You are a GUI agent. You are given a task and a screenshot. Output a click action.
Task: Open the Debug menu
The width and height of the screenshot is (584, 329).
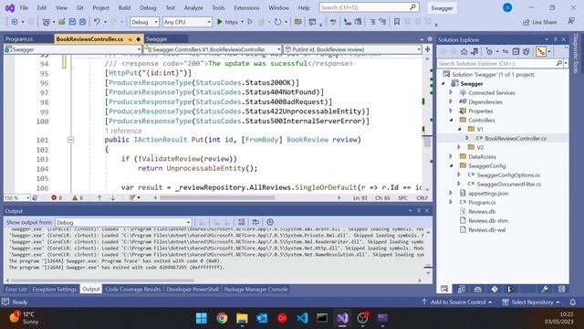pyautogui.click(x=148, y=7)
